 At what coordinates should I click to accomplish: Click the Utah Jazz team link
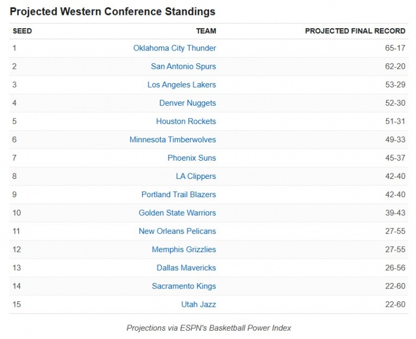point(199,304)
